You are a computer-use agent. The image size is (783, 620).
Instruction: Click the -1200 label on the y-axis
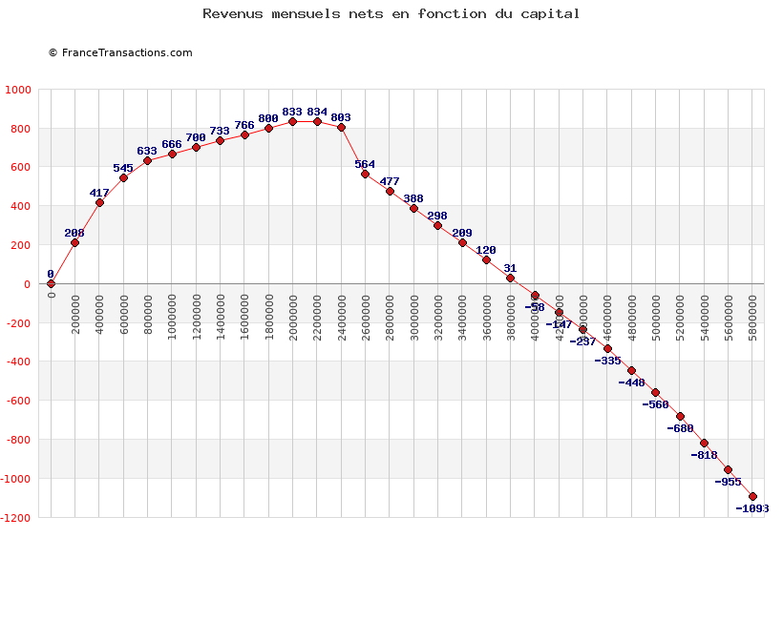[x=15, y=518]
